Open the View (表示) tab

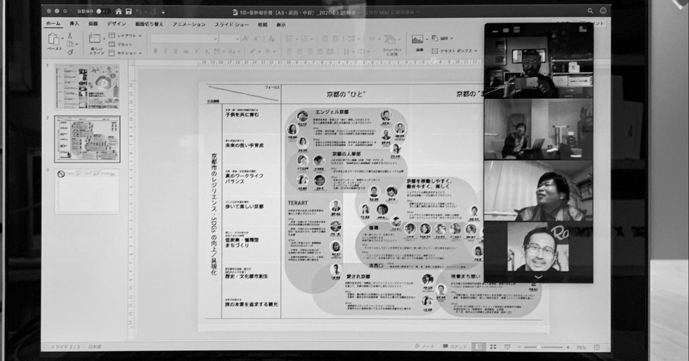click(281, 25)
